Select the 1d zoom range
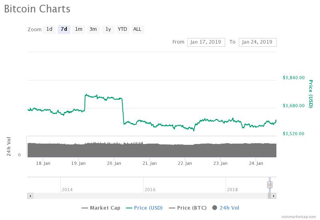The image size is (320, 220). tap(49, 29)
